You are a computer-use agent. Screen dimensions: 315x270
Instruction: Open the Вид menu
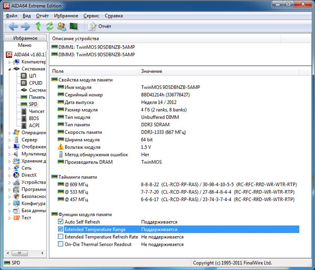pyautogui.click(x=27, y=16)
